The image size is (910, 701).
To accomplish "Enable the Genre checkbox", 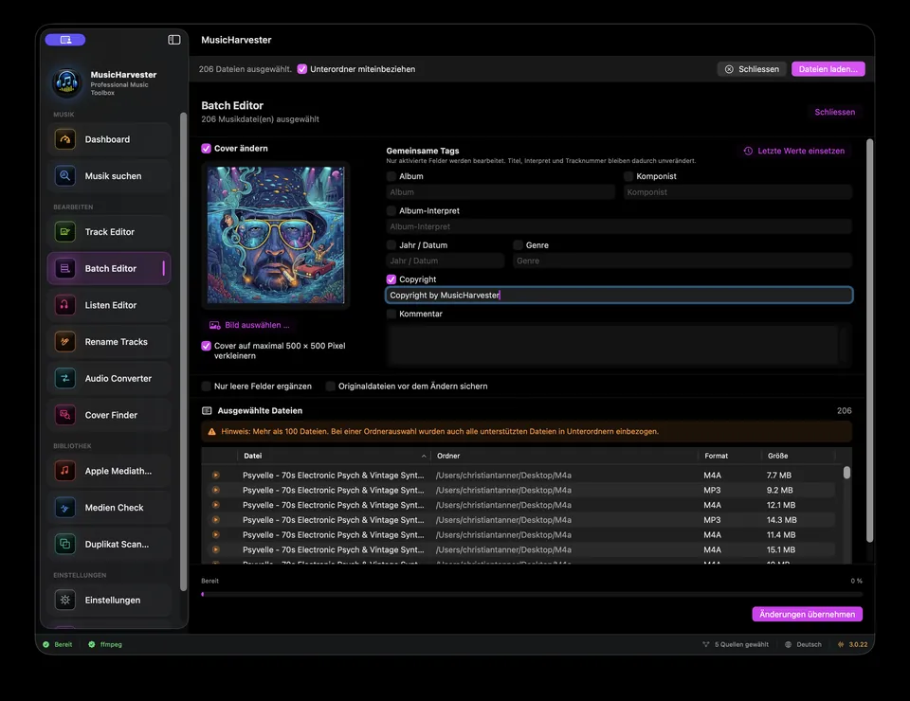I will click(x=519, y=245).
